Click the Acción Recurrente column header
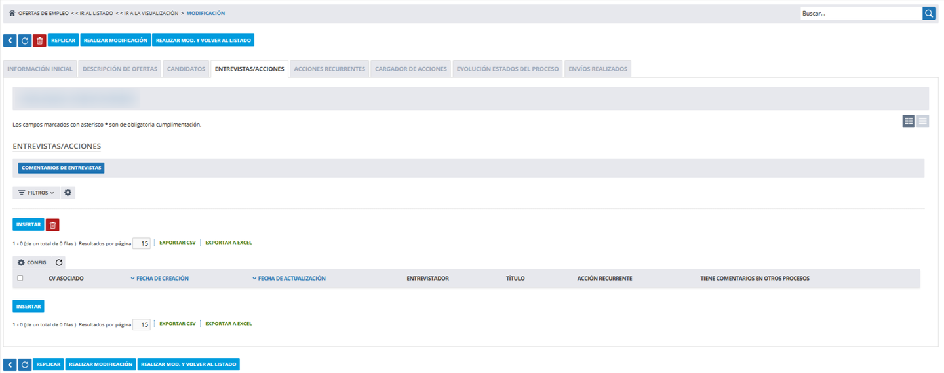Viewport: 944px width, 373px height. [x=604, y=279]
